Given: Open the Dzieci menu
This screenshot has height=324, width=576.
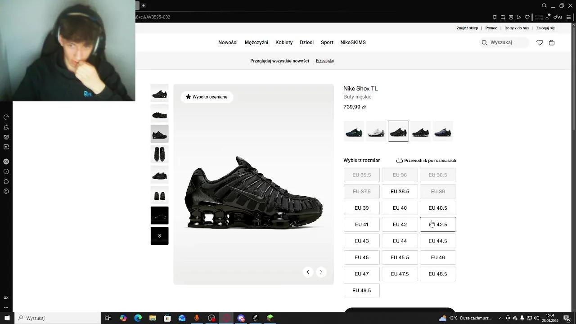Looking at the screenshot, I should coord(306,42).
